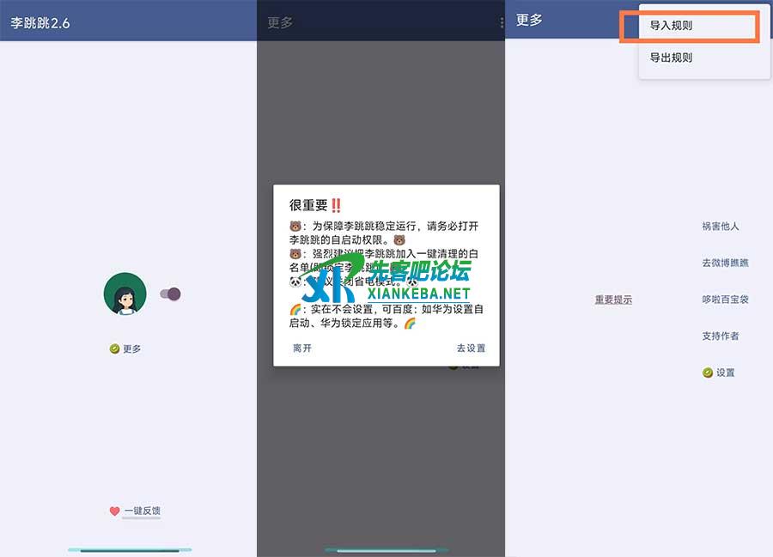Select 导出规则 from the menu
The width and height of the screenshot is (773, 557).
click(671, 58)
